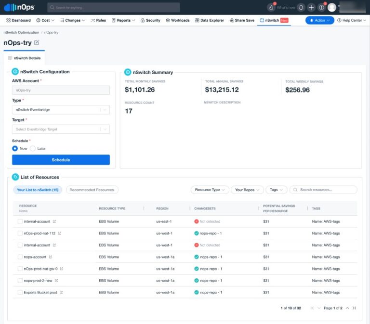Click the edit icon beside nOps-try title
This screenshot has width=370, height=324.
pos(37,43)
